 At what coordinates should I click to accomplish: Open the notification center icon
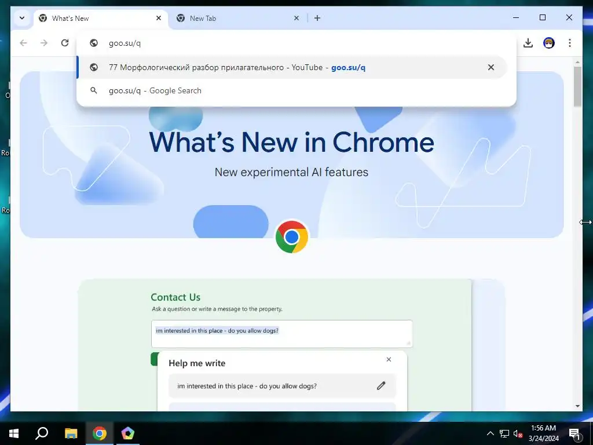click(575, 433)
